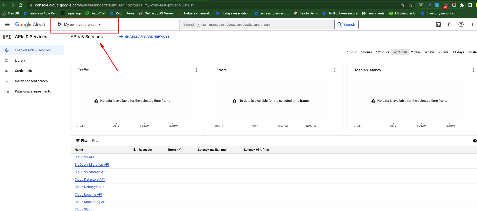477x211 pixels.
Task: Open Median latency chart options menu
Action: 473,70
